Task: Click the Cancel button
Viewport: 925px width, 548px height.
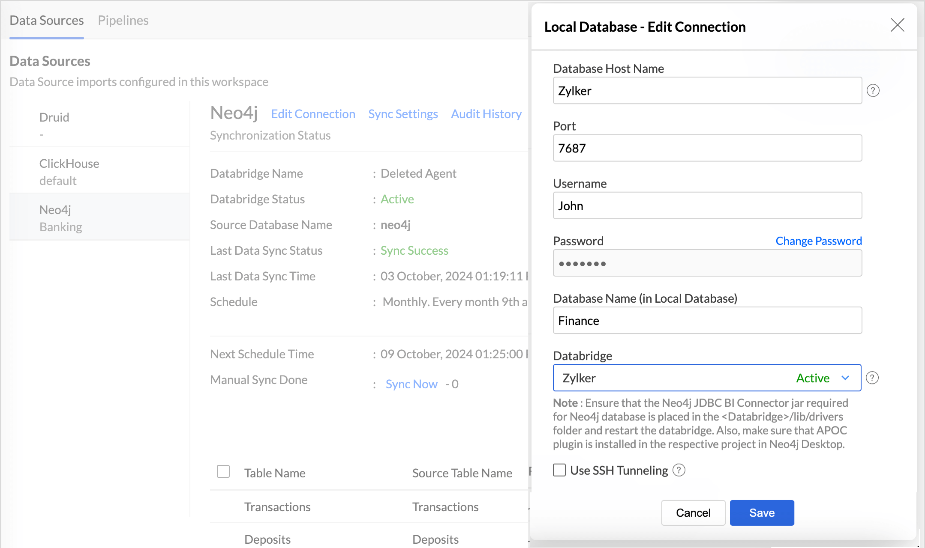Action: tap(693, 512)
